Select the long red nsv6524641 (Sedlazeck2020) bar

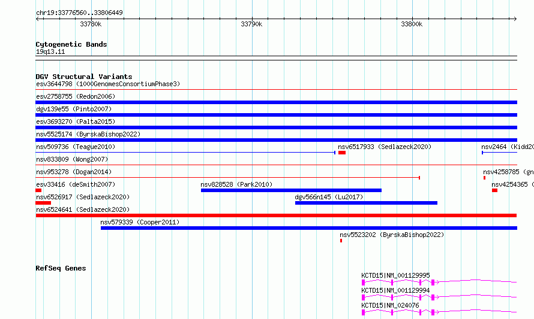tap(276, 215)
